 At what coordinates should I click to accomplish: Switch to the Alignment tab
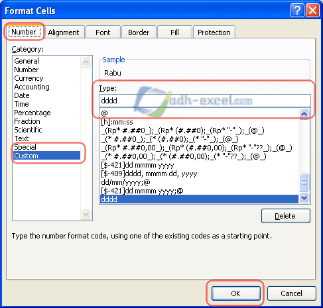coord(64,32)
